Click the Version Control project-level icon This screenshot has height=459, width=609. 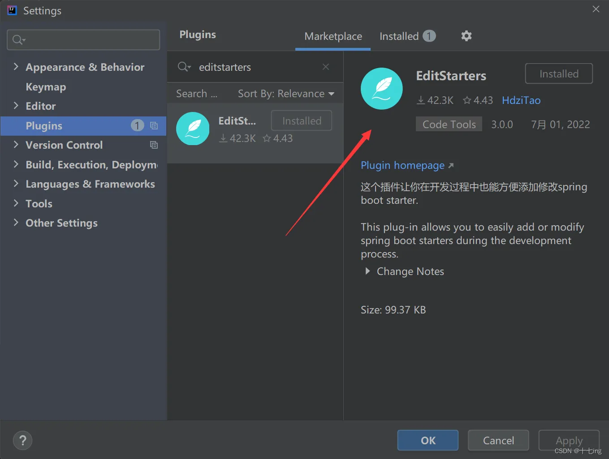pyautogui.click(x=154, y=145)
